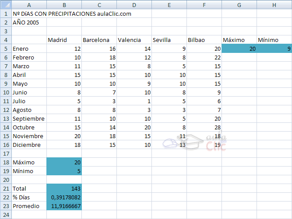Screen dimensions: 292x219
Task: Select Bilbao's Octubre value 28
Action: click(204, 127)
